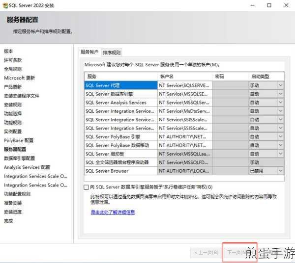
Task: Select 实例配置 step in the sidebar
Action: [13, 131]
